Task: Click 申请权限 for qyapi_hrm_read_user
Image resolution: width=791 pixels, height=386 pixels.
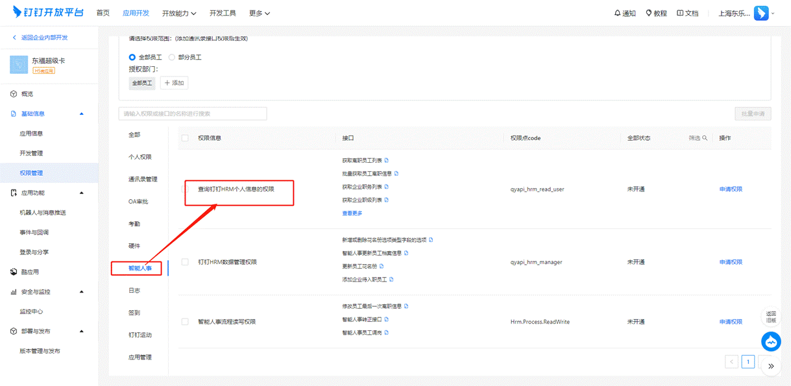Action: point(731,189)
